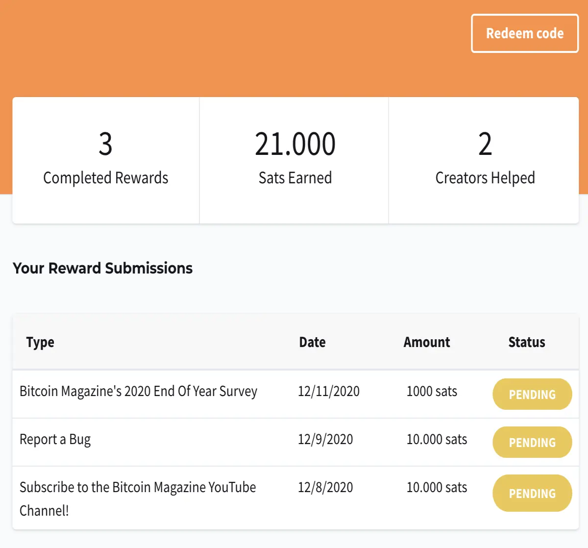Select the Sats Earned stat card
This screenshot has height=548, width=588.
[x=294, y=160]
